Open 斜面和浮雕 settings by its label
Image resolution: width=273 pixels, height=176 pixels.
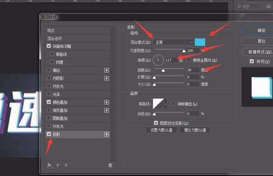(62, 46)
